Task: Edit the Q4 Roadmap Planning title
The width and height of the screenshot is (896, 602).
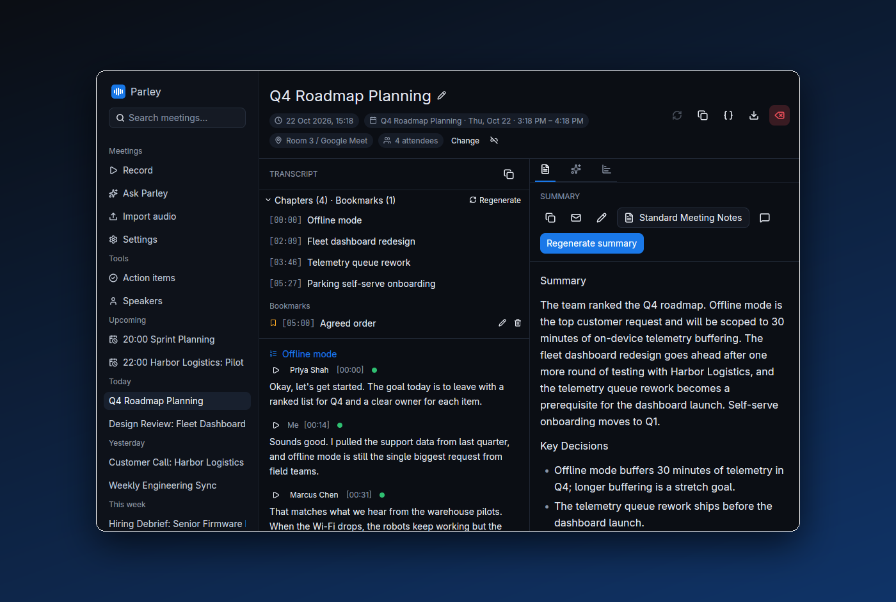Action: (x=442, y=96)
